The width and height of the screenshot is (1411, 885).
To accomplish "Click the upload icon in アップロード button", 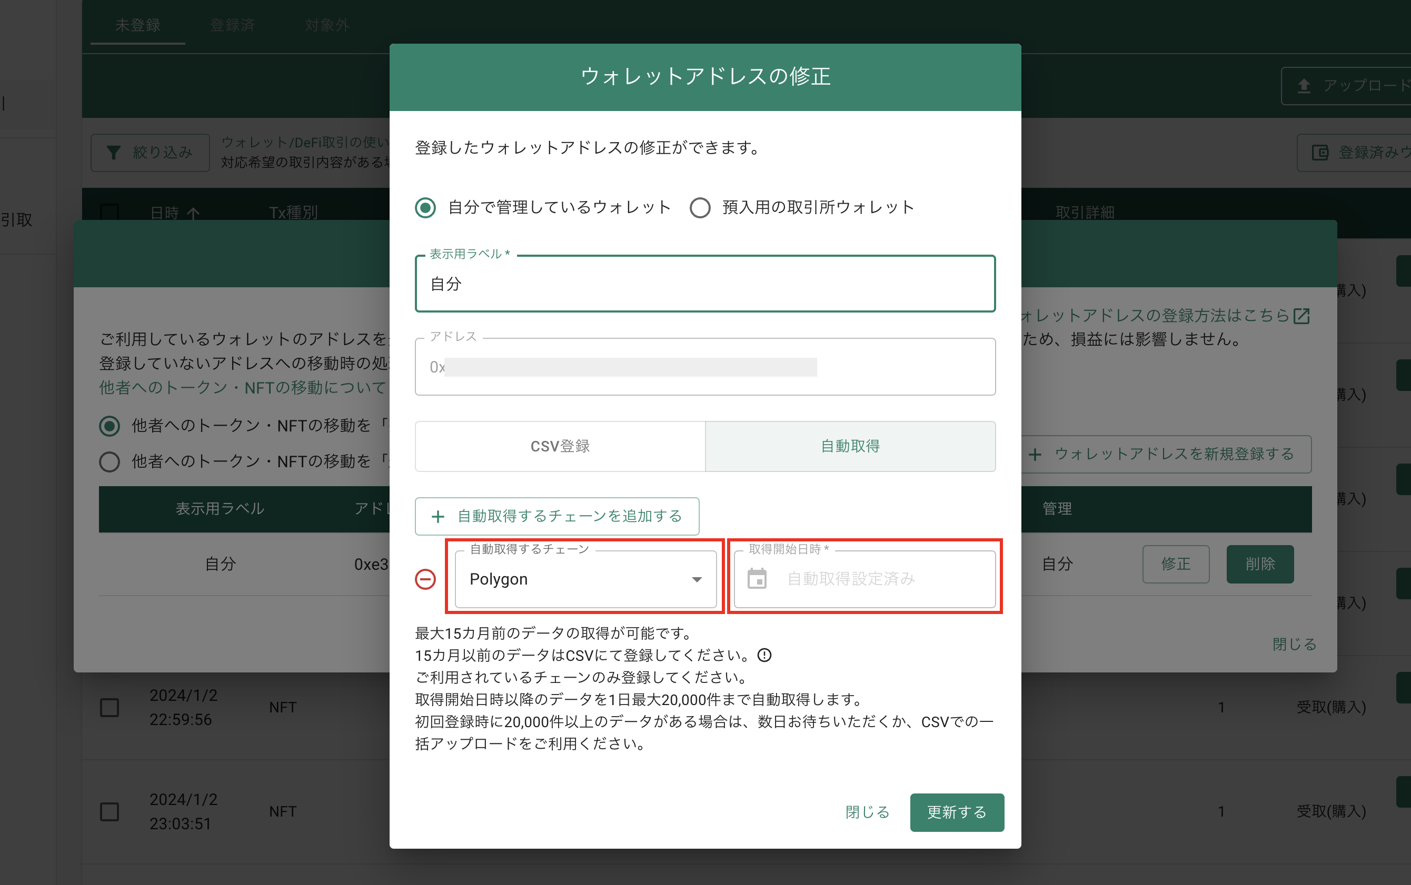I will pos(1304,86).
